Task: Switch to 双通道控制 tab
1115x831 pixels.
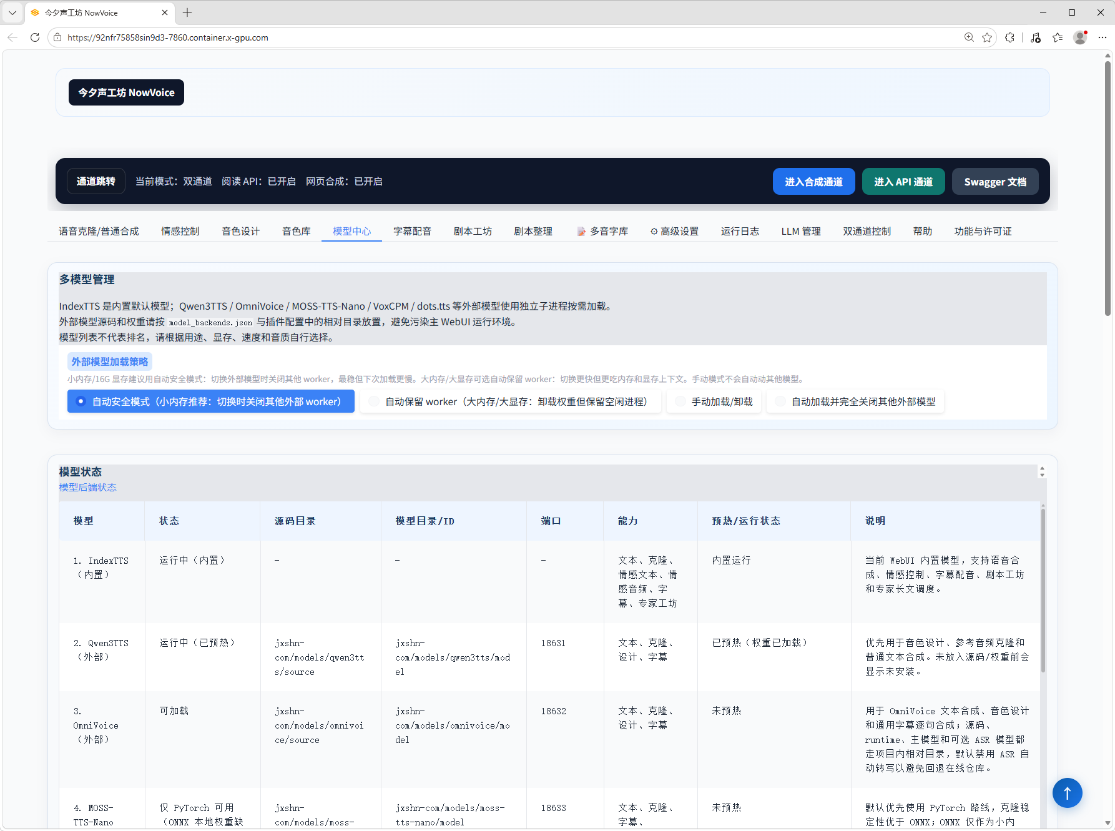Action: (867, 231)
